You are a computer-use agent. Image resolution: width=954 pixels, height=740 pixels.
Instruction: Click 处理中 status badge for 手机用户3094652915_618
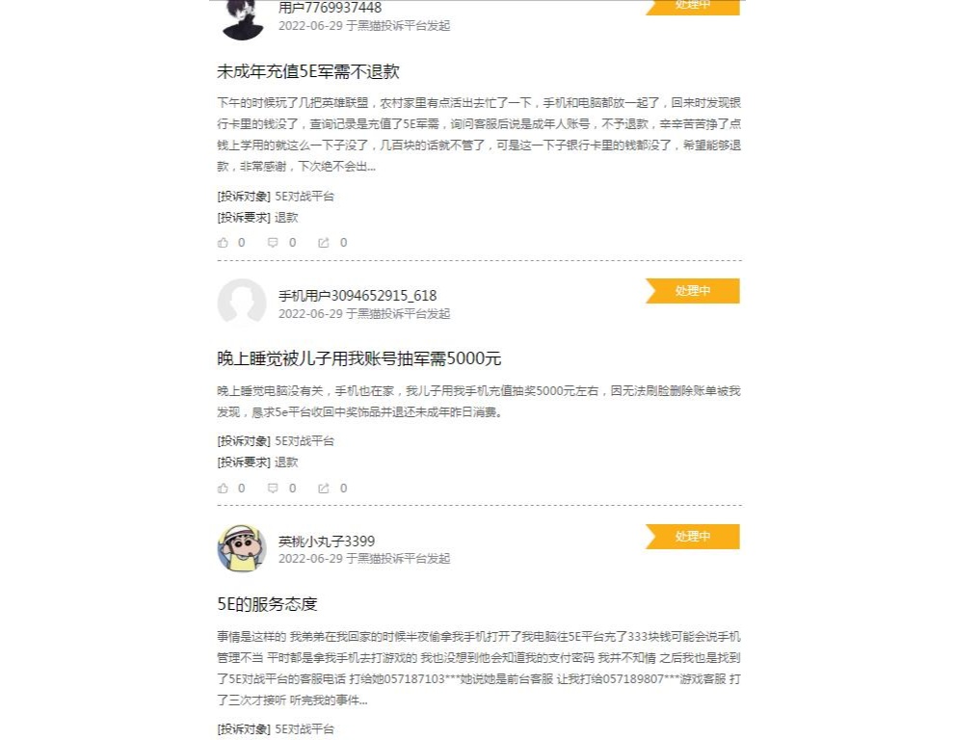(x=693, y=291)
